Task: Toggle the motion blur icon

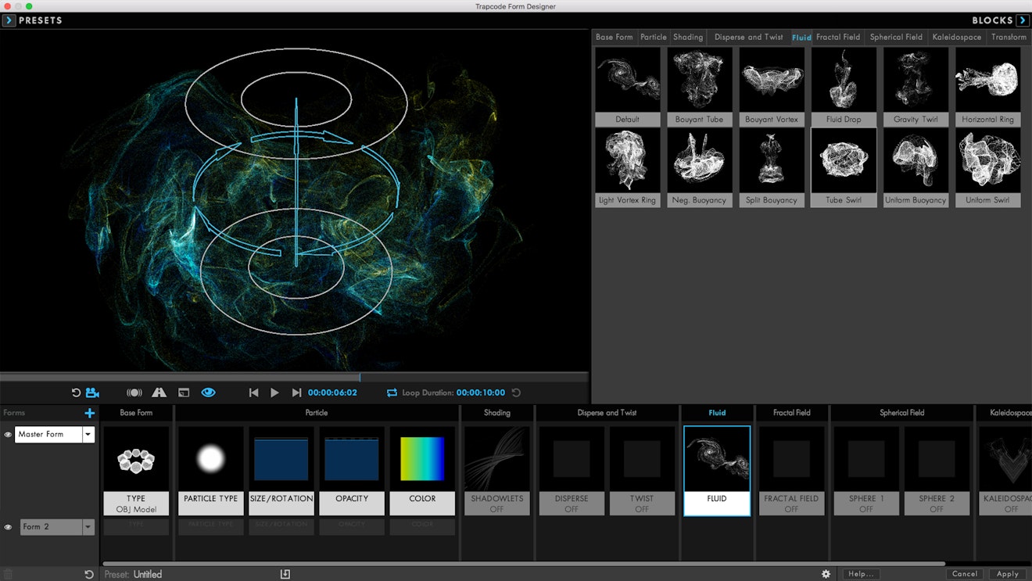Action: pyautogui.click(x=134, y=392)
